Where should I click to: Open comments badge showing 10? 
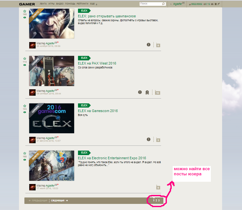click(157, 93)
